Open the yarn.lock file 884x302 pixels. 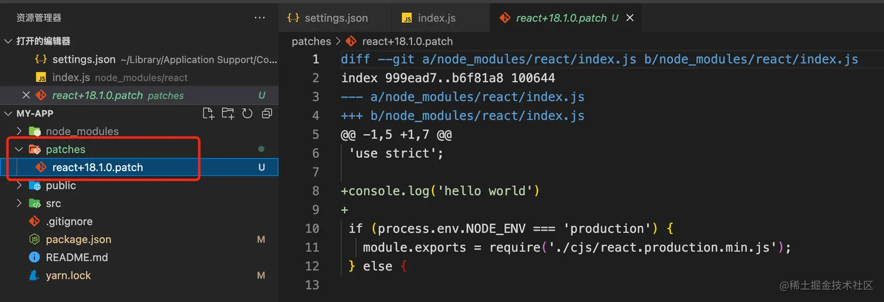(x=139, y=276)
